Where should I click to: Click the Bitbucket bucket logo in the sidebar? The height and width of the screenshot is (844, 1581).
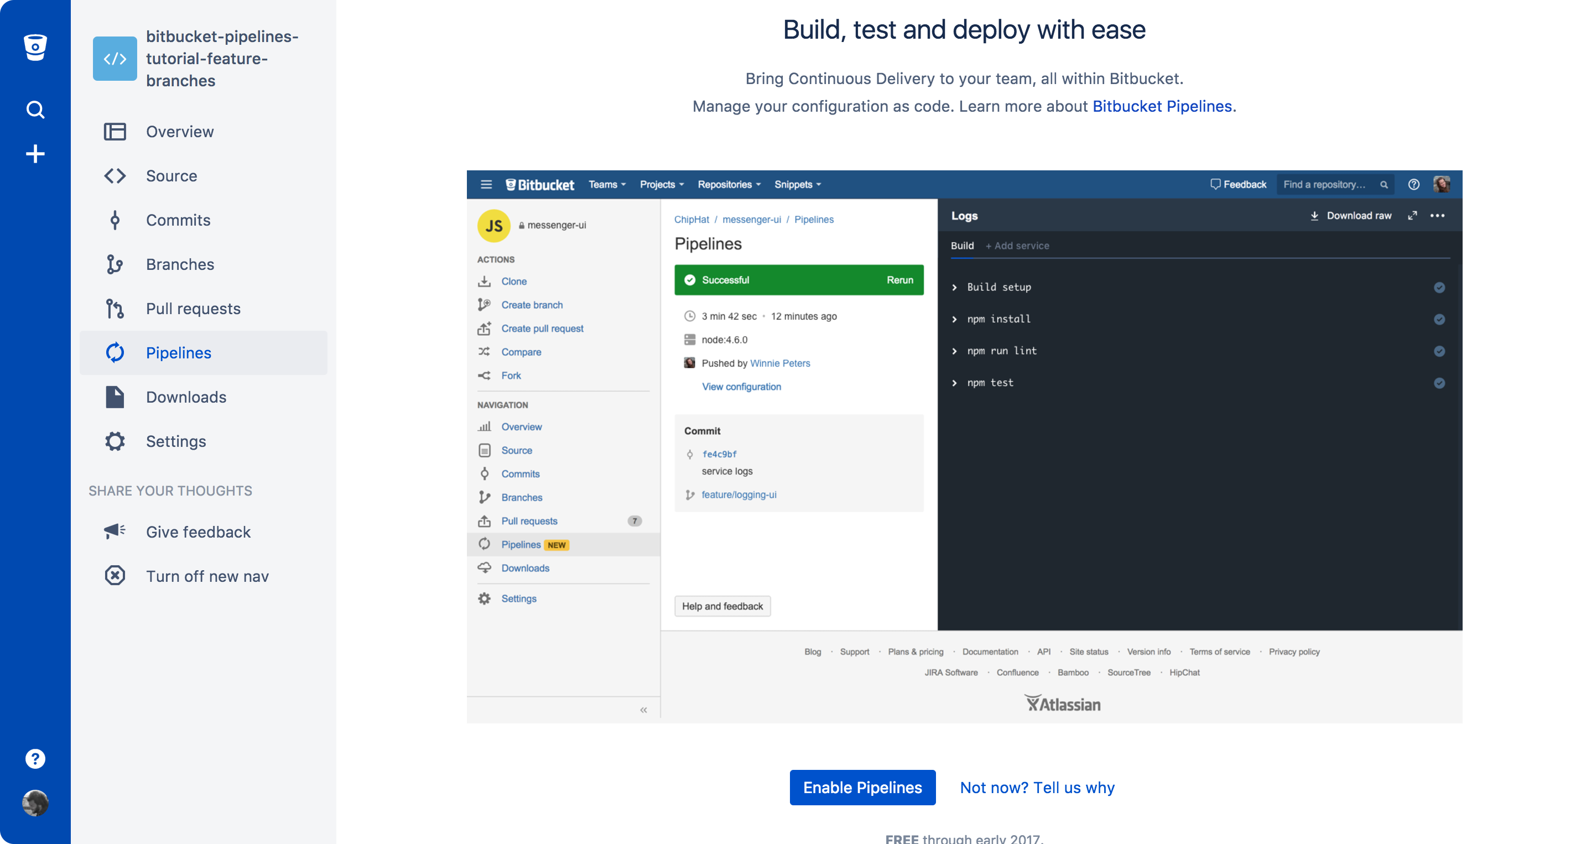[x=35, y=47]
